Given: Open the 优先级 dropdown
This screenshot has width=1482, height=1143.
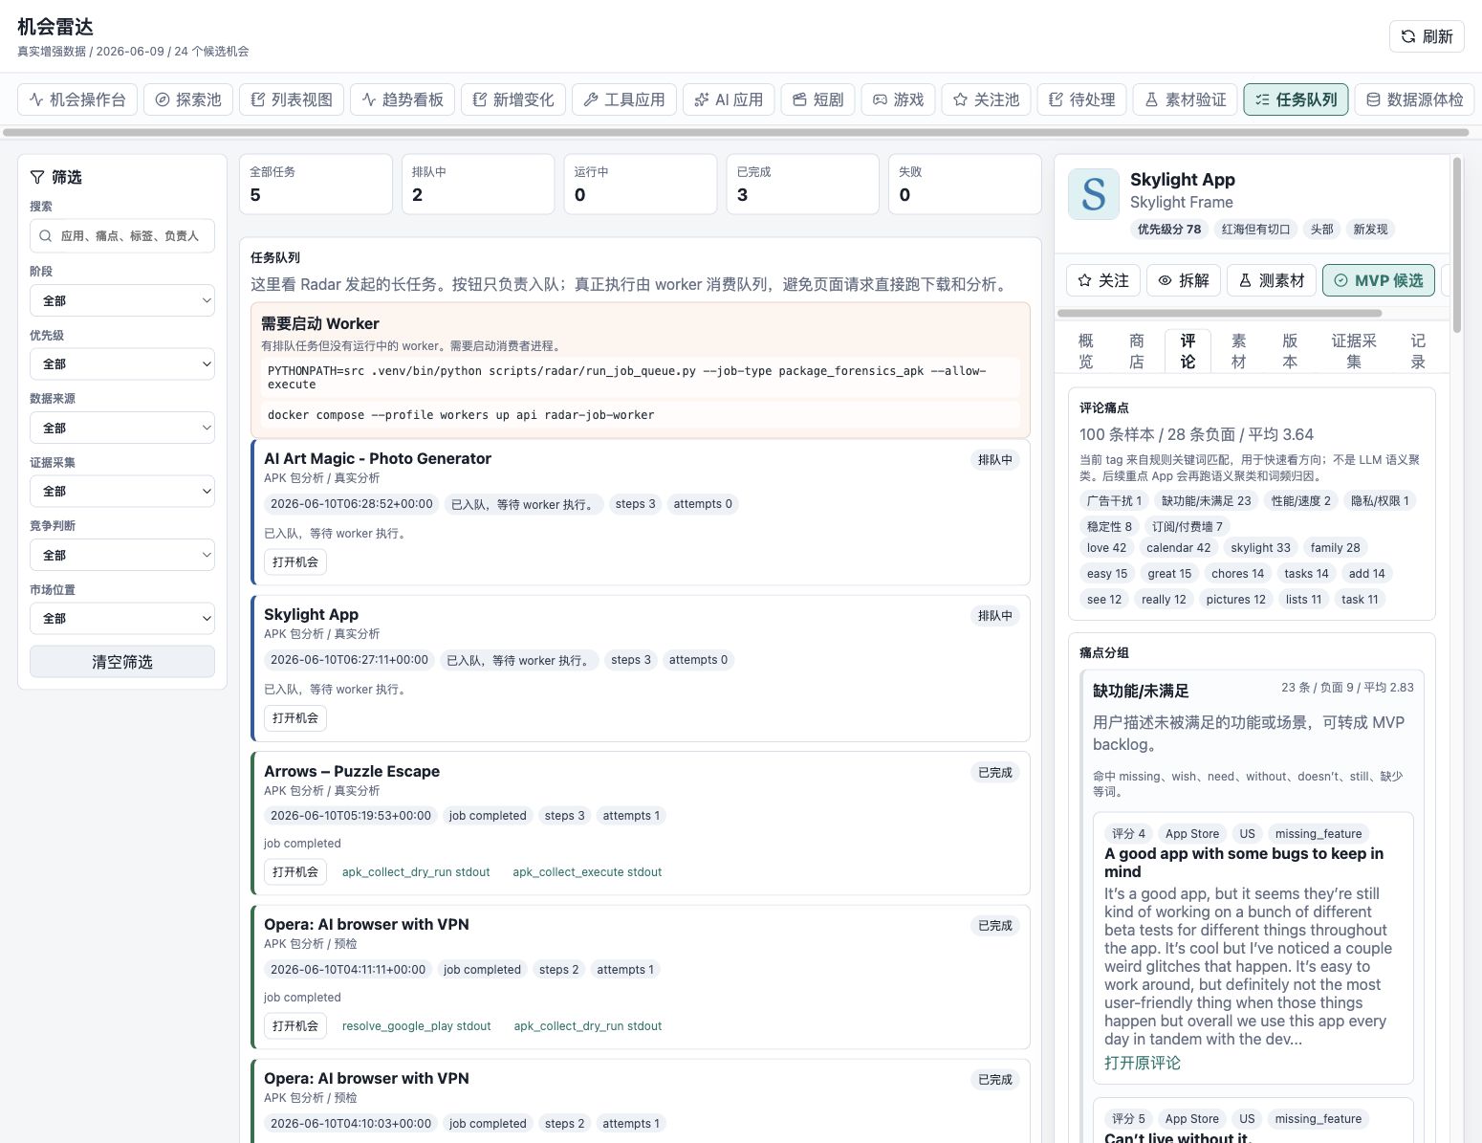Looking at the screenshot, I should coord(122,363).
